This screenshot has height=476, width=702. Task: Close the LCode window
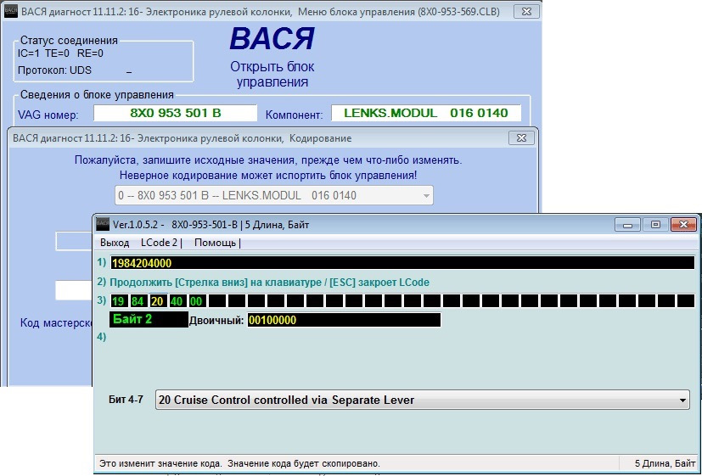click(x=683, y=224)
